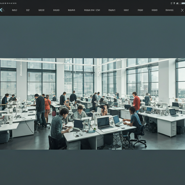Select the third navigation menu item
The width and height of the screenshot is (185, 185).
[42, 10]
